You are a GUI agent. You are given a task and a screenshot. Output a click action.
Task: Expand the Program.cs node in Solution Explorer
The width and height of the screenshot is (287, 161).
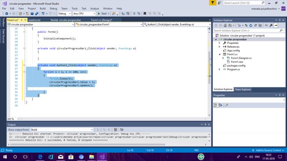[x=219, y=69]
